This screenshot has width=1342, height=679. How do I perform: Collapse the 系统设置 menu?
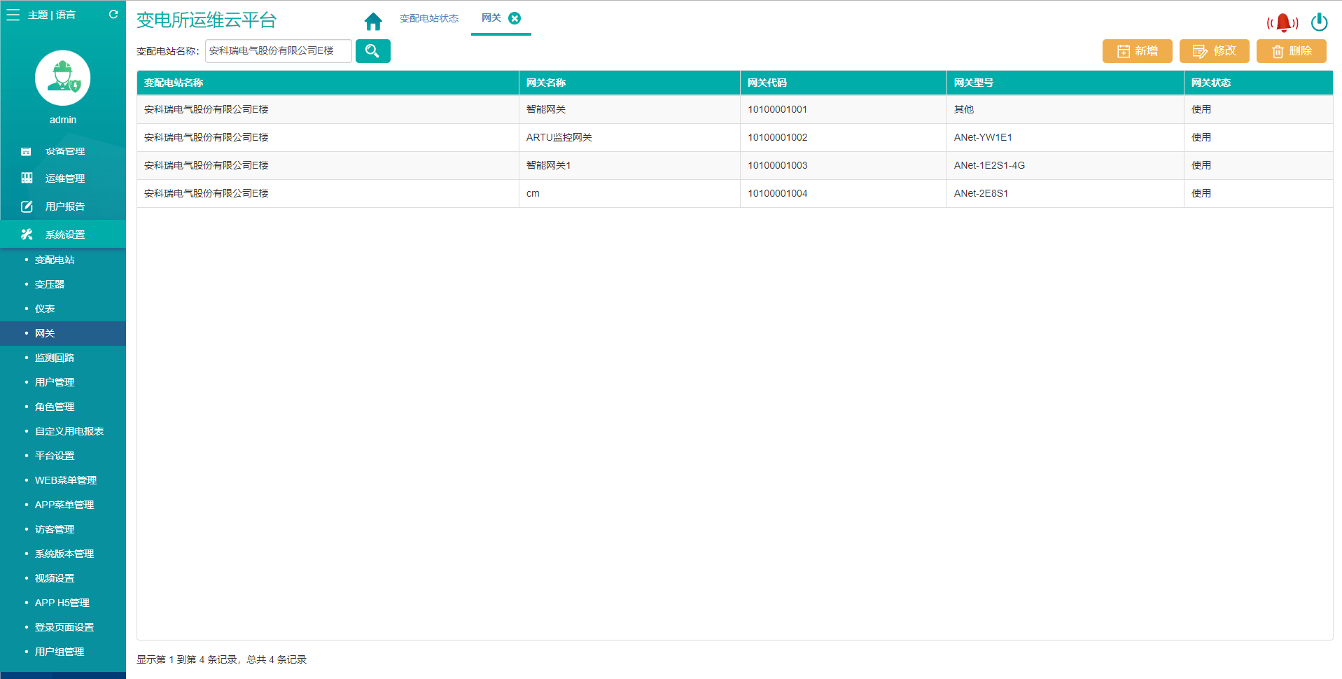pyautogui.click(x=63, y=234)
